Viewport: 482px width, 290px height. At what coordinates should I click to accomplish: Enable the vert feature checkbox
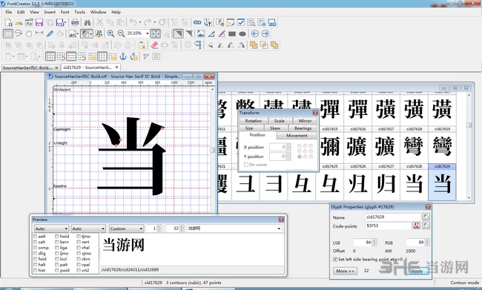79,242
